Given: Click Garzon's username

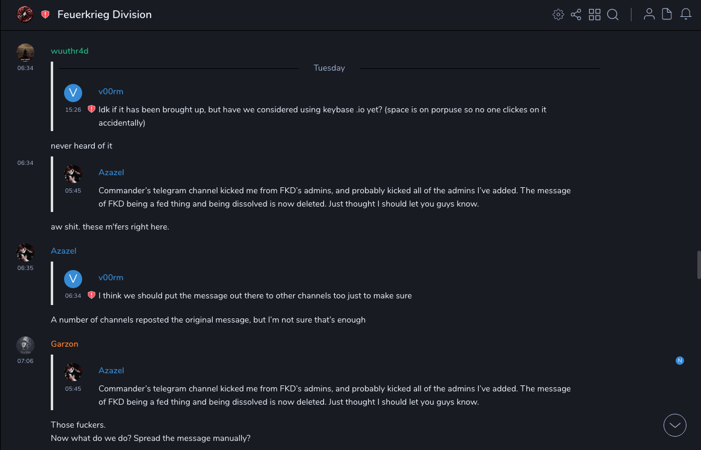Looking at the screenshot, I should point(65,344).
